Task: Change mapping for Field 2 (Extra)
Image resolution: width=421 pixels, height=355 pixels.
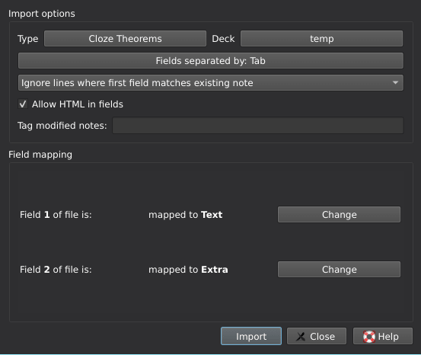Action: 339,269
